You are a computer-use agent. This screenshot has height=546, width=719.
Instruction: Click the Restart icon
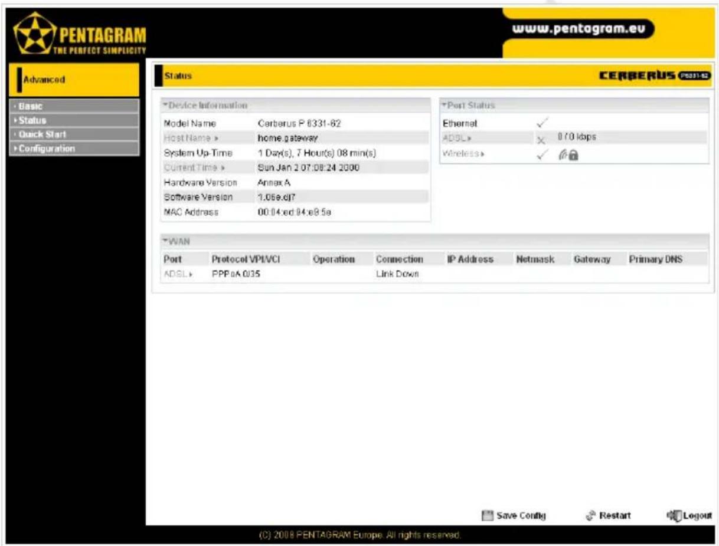(591, 515)
